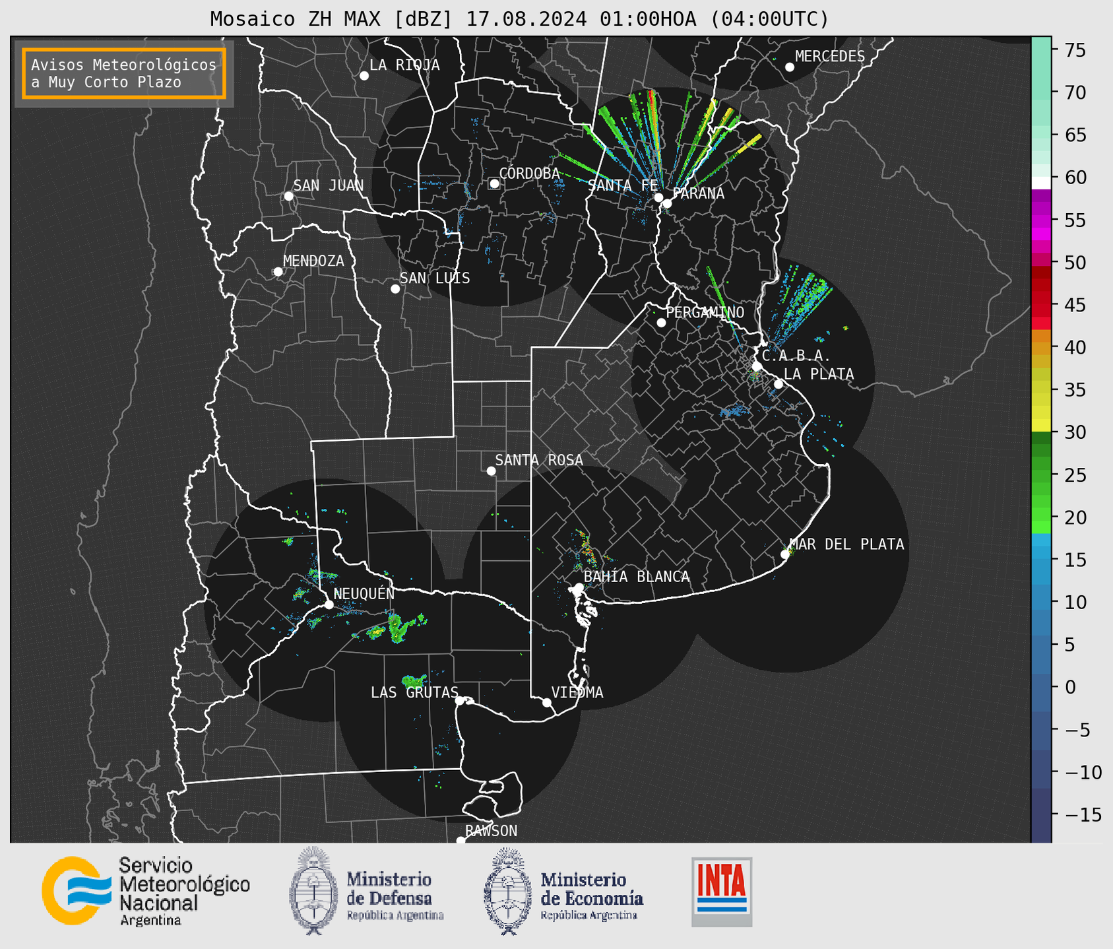Click the MERCEDES label text
Image resolution: width=1113 pixels, height=949 pixels.
point(830,57)
